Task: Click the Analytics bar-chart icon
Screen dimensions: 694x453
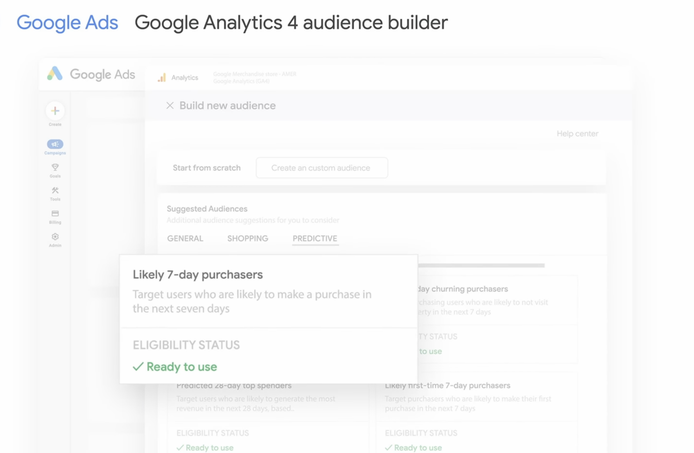Action: [162, 77]
